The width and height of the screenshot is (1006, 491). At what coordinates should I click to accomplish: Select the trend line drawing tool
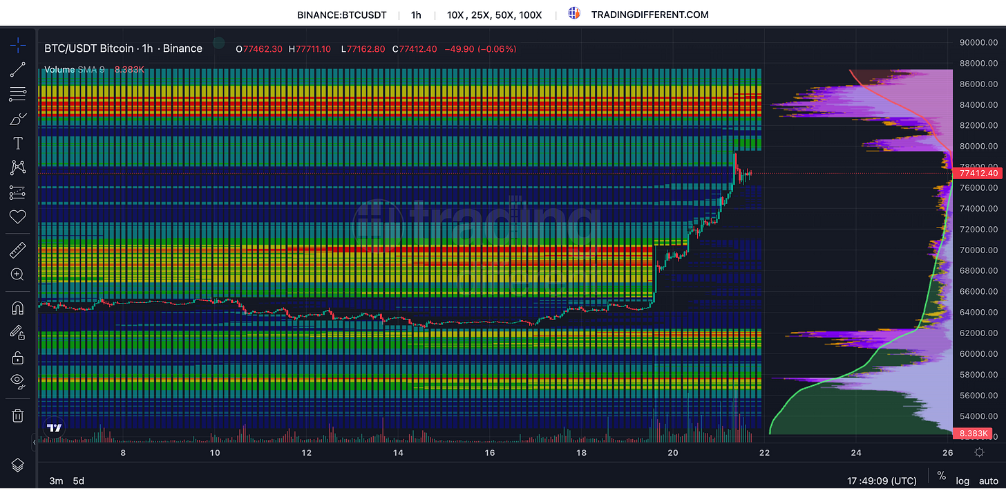pyautogui.click(x=17, y=69)
